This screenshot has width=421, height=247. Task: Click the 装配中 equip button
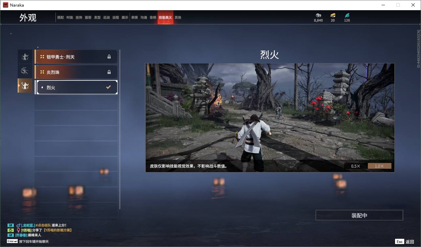[x=359, y=215]
